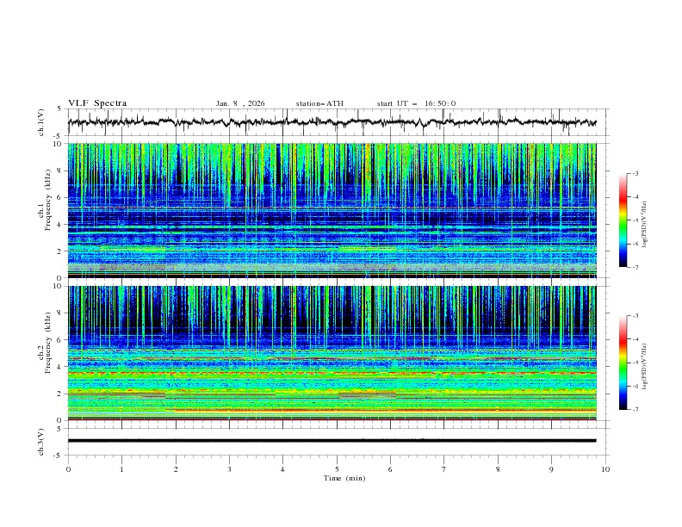Click time-axis tick label "2"
This screenshot has width=682, height=527.
(176, 469)
